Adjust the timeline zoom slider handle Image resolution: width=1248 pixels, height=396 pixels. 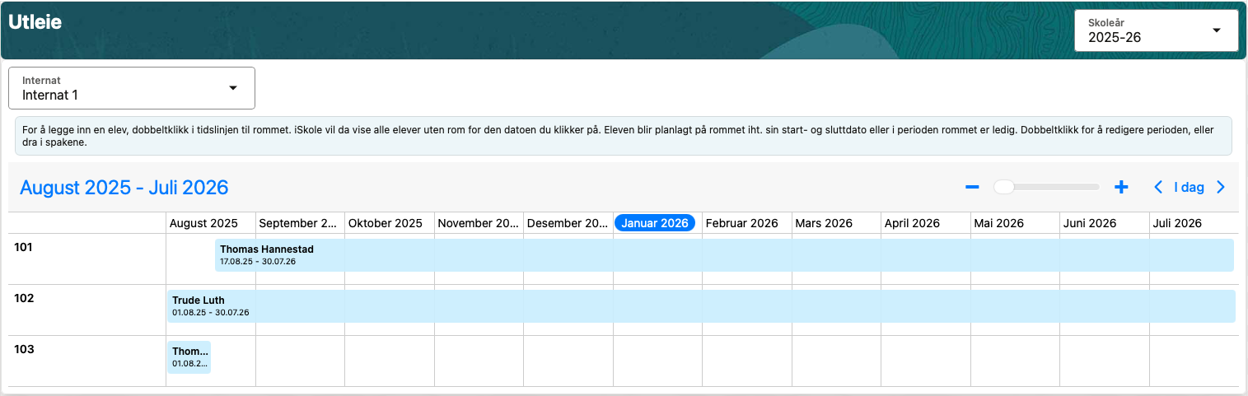point(1003,188)
